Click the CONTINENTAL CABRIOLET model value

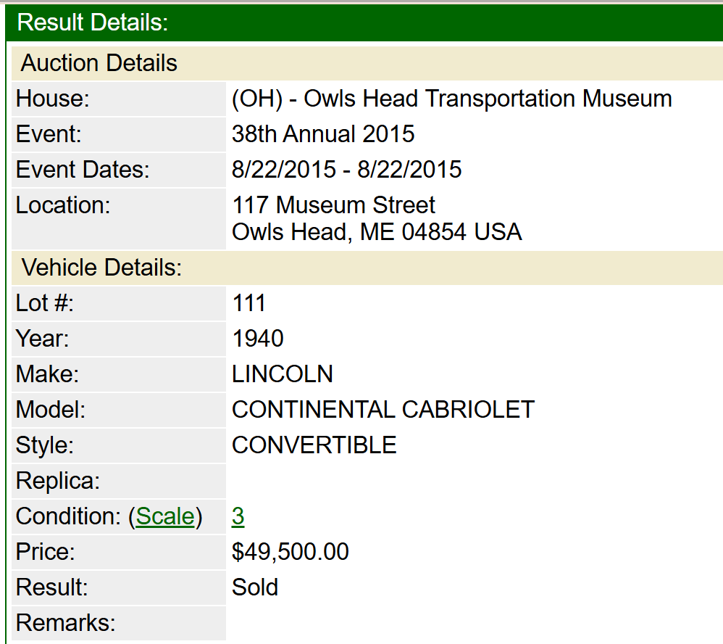(383, 410)
